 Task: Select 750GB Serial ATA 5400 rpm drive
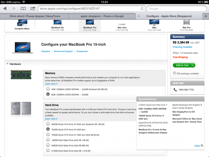[48, 129]
